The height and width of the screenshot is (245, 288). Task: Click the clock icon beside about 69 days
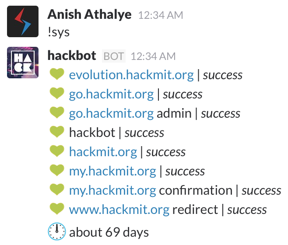[x=57, y=232]
